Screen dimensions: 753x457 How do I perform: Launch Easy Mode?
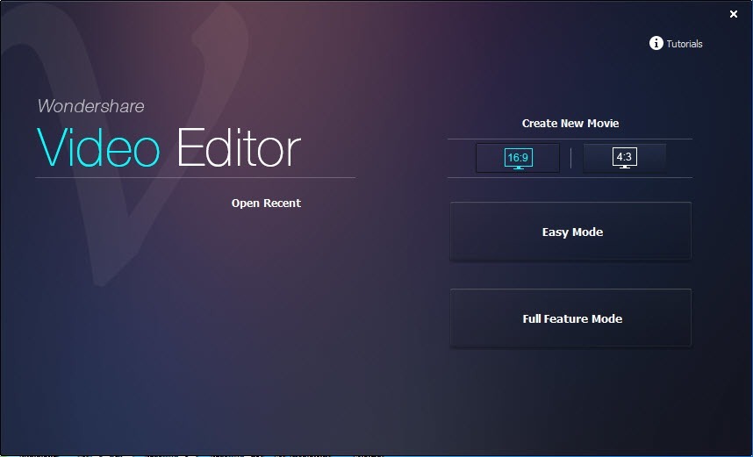pos(570,232)
